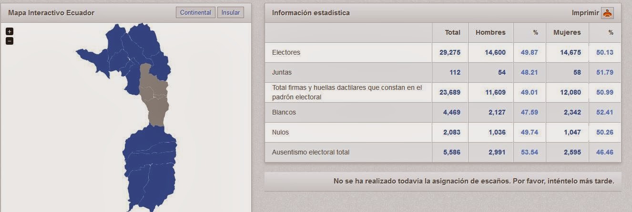Zoom in the map with plus icon
This screenshot has height=212, width=632.
[10, 31]
